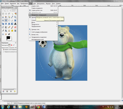The image size is (123, 109).
Task: Select the Measure tool
Action: (x=3, y=20)
